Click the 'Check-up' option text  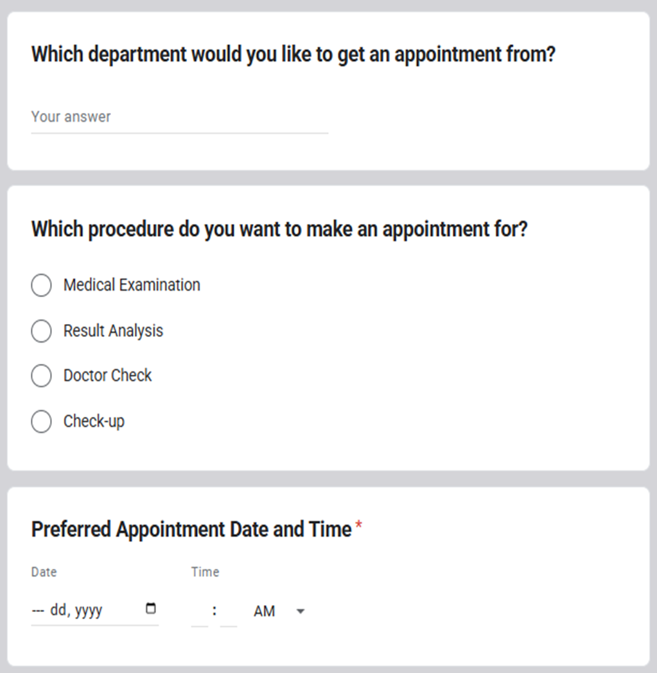click(x=94, y=422)
